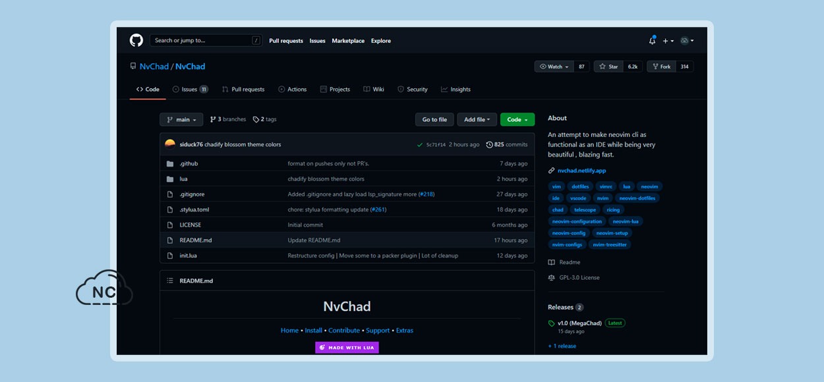
Task: Open commit hash 5c71f14
Action: (436, 145)
